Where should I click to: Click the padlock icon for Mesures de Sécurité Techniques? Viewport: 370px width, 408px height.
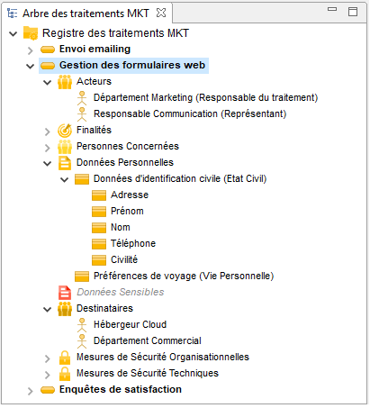(65, 374)
